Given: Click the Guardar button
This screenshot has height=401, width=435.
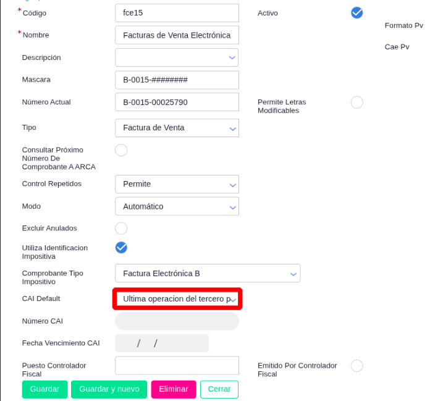Looking at the screenshot, I should (44, 389).
